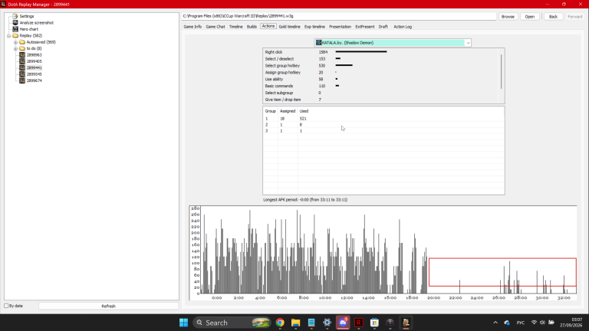The image size is (589, 331).
Task: Click the РУС language indicator
Action: (520, 323)
